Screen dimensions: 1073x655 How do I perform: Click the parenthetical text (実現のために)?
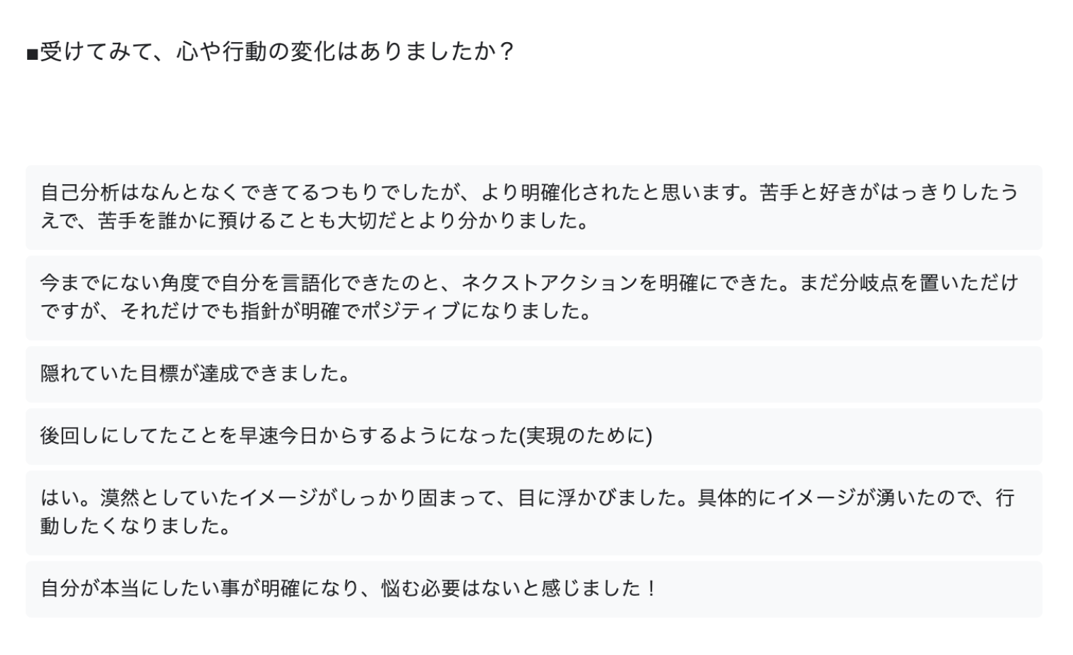(x=585, y=436)
